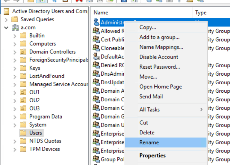Select Cut in the context menu
Screen dimensions: 230x165
pyautogui.click(x=165, y=123)
